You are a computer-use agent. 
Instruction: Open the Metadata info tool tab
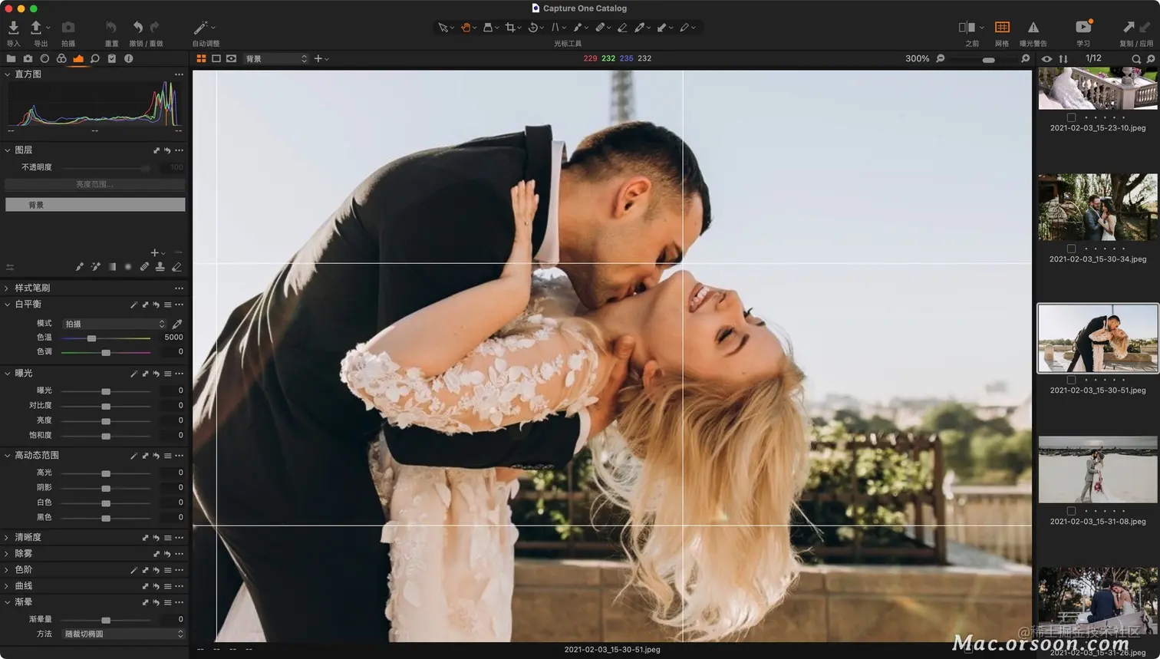[128, 58]
